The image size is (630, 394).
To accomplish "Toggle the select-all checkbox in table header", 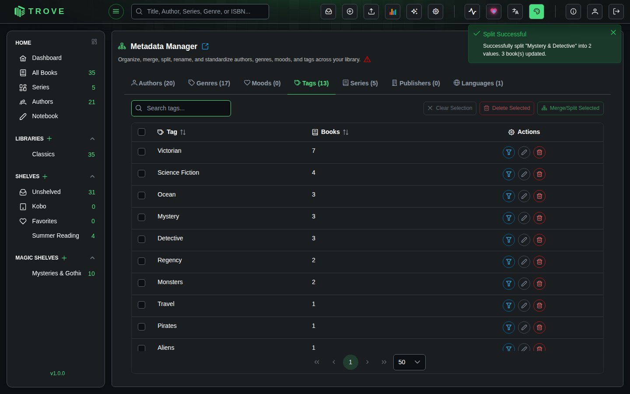I will [x=141, y=132].
